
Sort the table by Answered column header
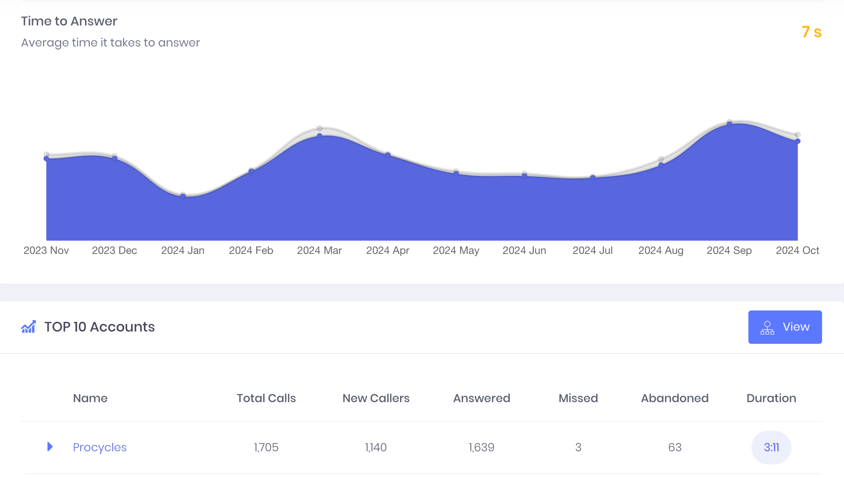click(481, 398)
